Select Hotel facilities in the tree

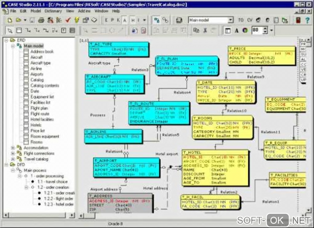tap(42, 120)
